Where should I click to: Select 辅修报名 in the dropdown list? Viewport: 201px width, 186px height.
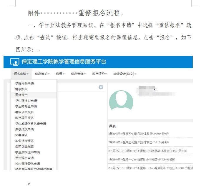point(21,89)
